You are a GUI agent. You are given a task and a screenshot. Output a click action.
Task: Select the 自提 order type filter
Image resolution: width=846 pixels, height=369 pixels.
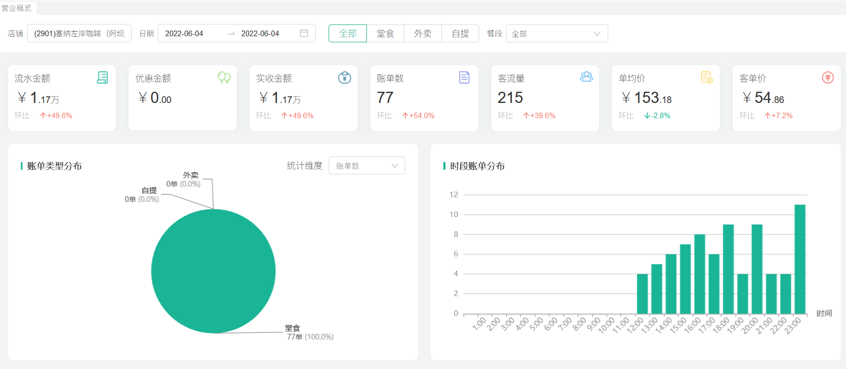coord(460,34)
